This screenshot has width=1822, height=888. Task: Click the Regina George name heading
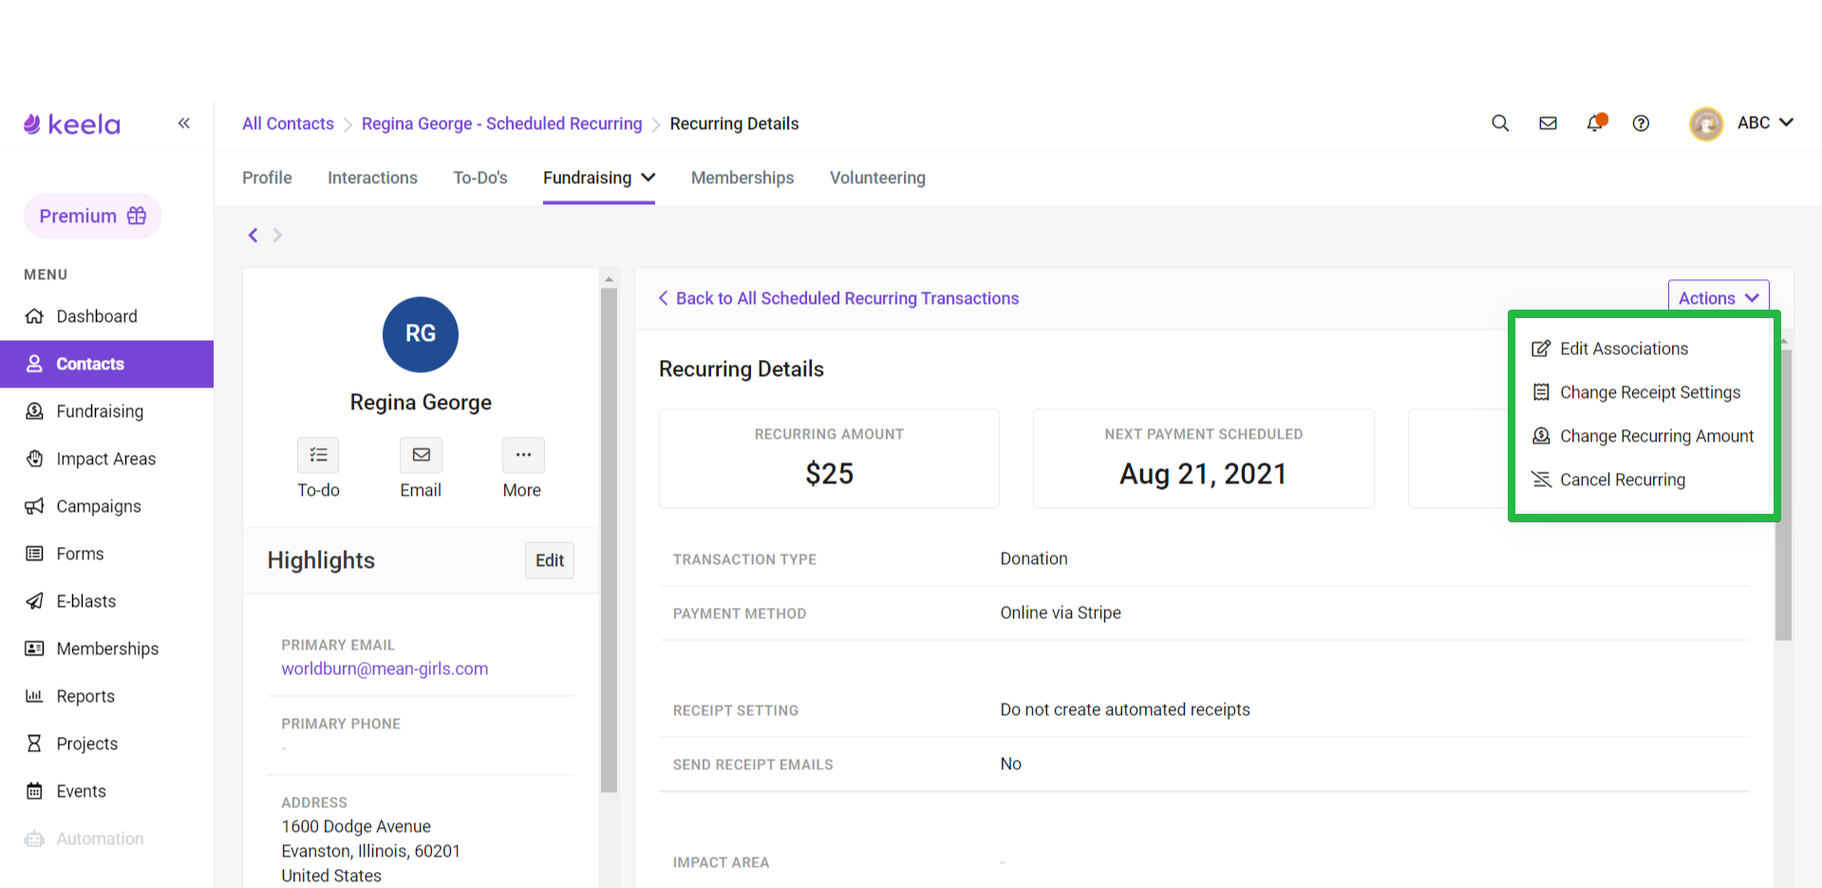421,402
